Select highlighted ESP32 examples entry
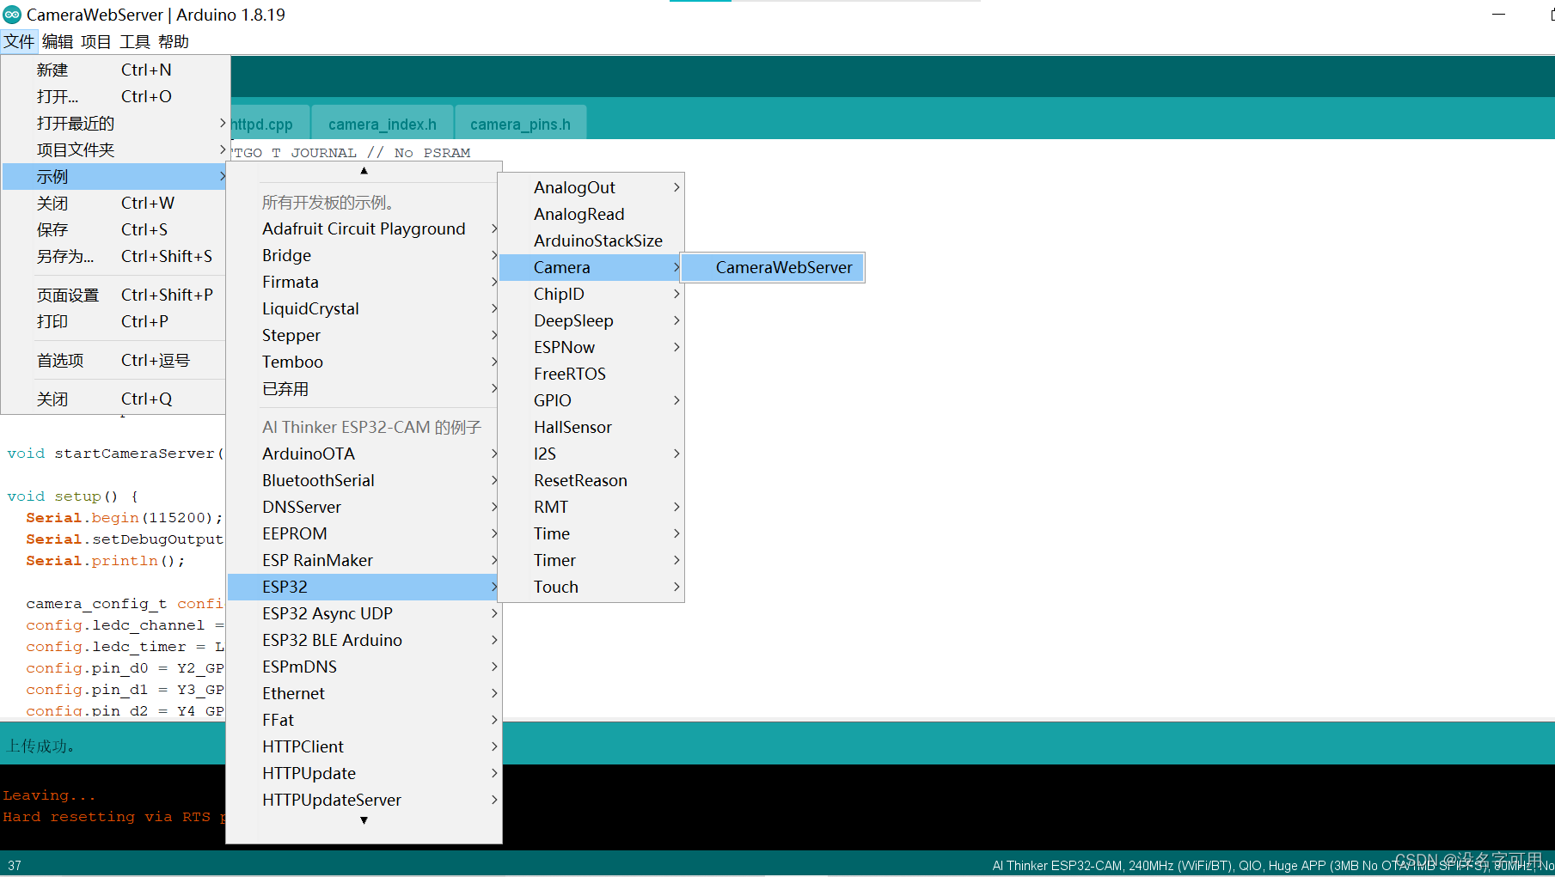This screenshot has height=877, width=1555. 364,587
